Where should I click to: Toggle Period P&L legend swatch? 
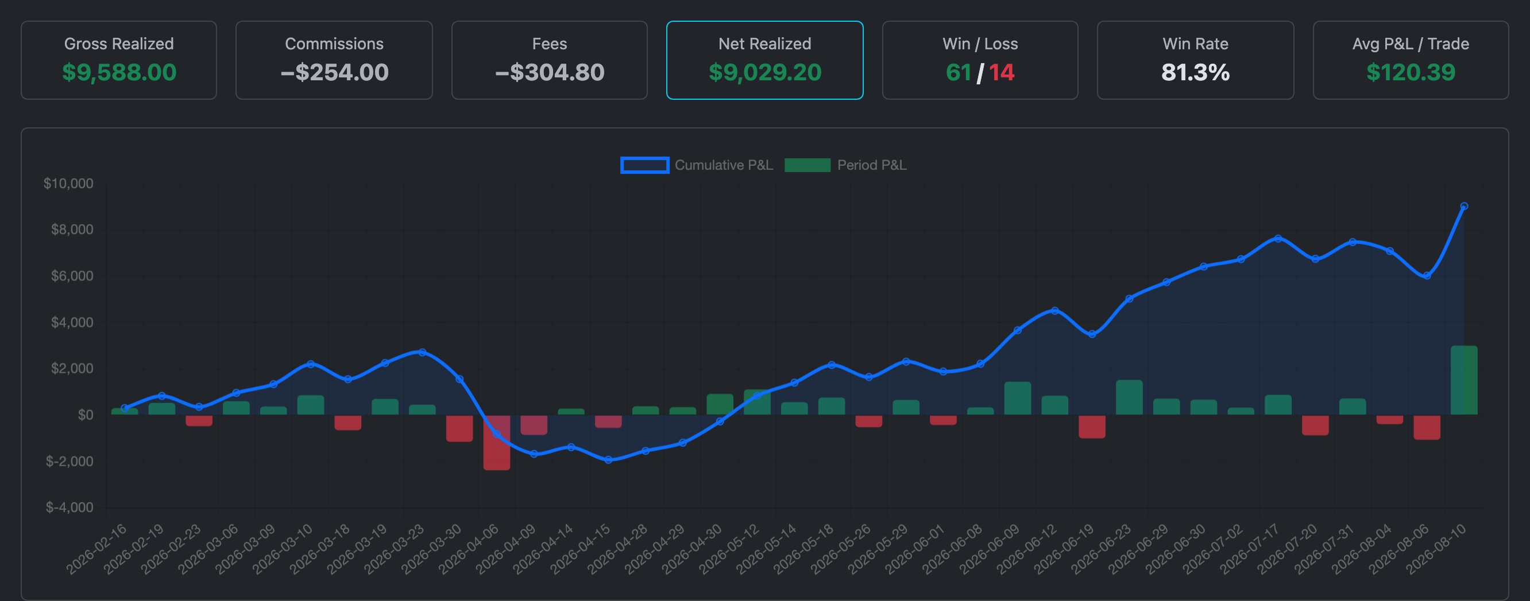(807, 165)
